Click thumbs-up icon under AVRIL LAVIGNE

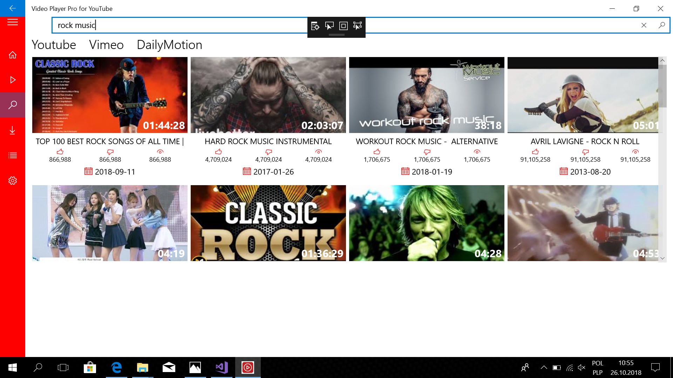pyautogui.click(x=535, y=152)
